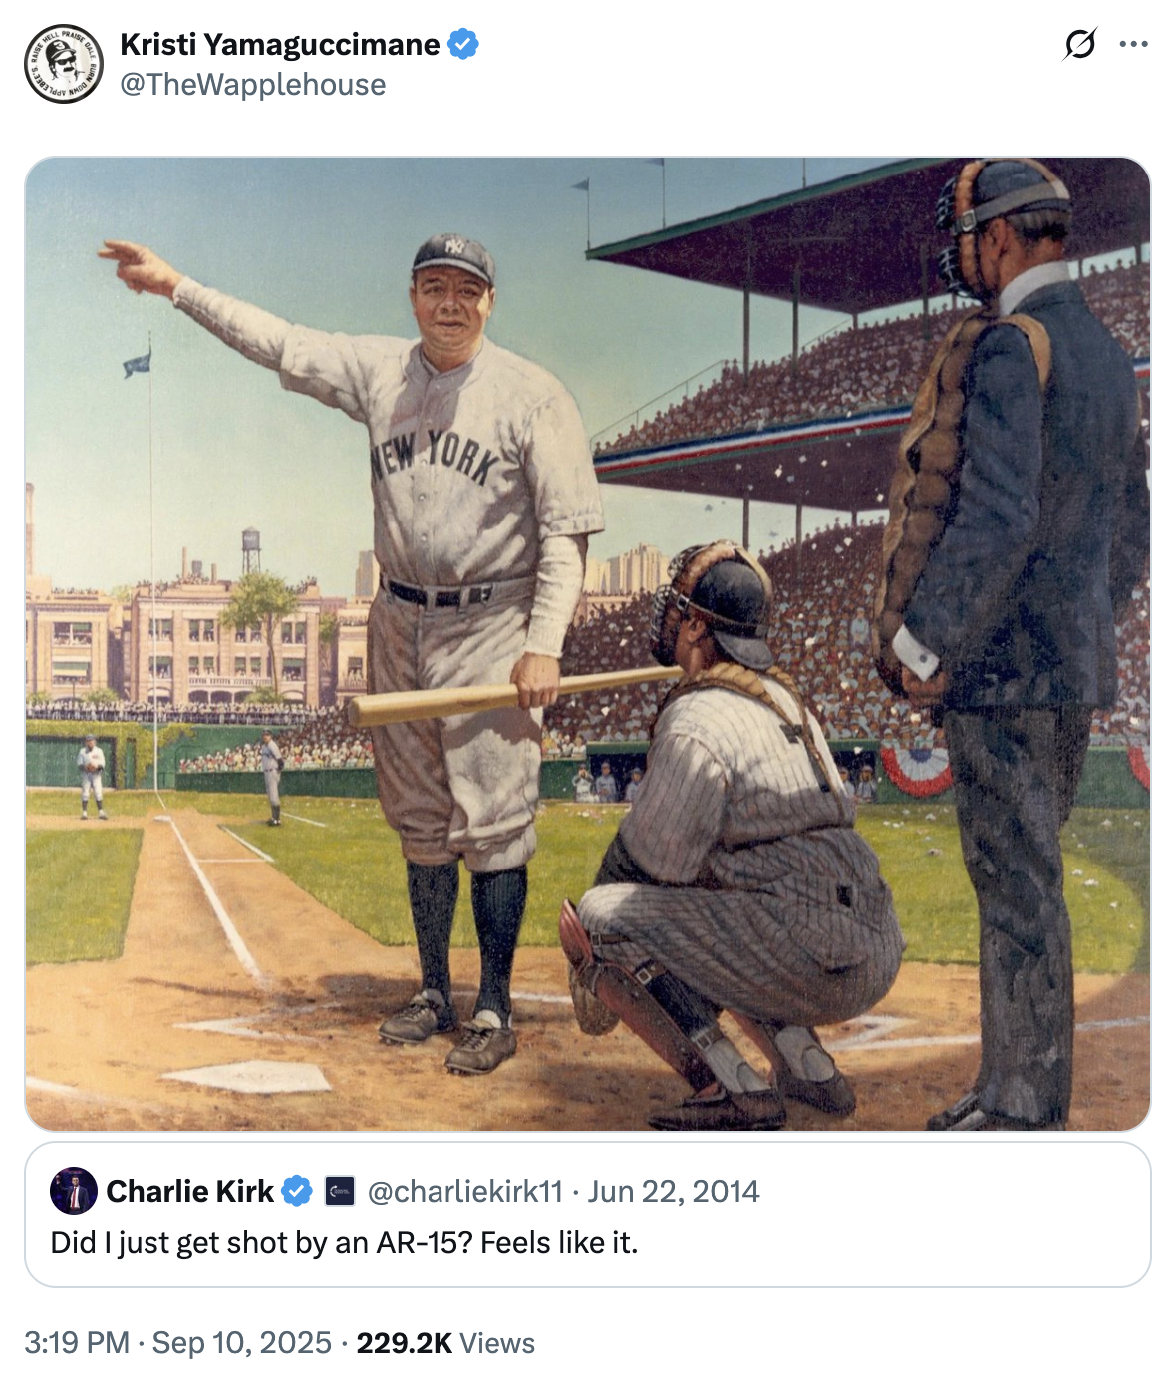Image resolution: width=1176 pixels, height=1390 pixels.
Task: View the 229.2K Views count
Action: (x=445, y=1343)
